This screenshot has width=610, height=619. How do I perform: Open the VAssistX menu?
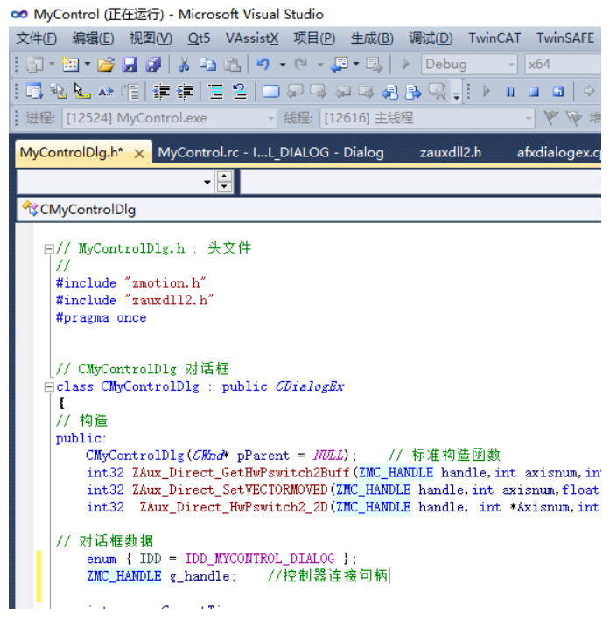[252, 38]
